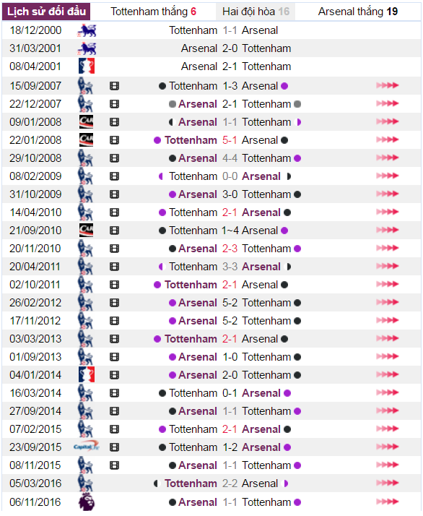Click Tottenham link in the 5-1 match
Viewport: 423px width, 516px height.
coord(191,140)
